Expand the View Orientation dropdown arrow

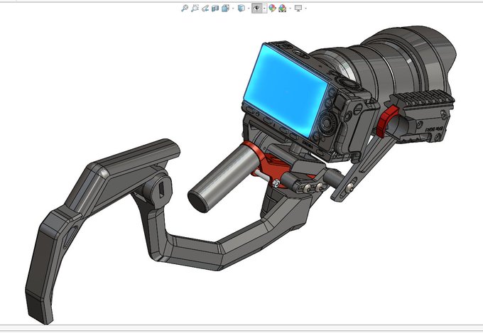[x=233, y=9]
